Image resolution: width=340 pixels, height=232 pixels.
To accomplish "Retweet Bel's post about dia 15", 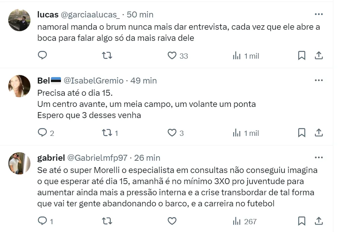I will [107, 133].
